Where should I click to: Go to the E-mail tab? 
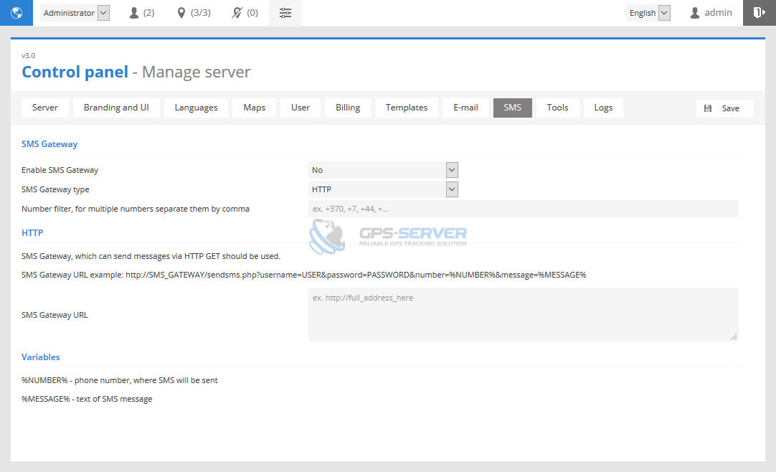[465, 108]
